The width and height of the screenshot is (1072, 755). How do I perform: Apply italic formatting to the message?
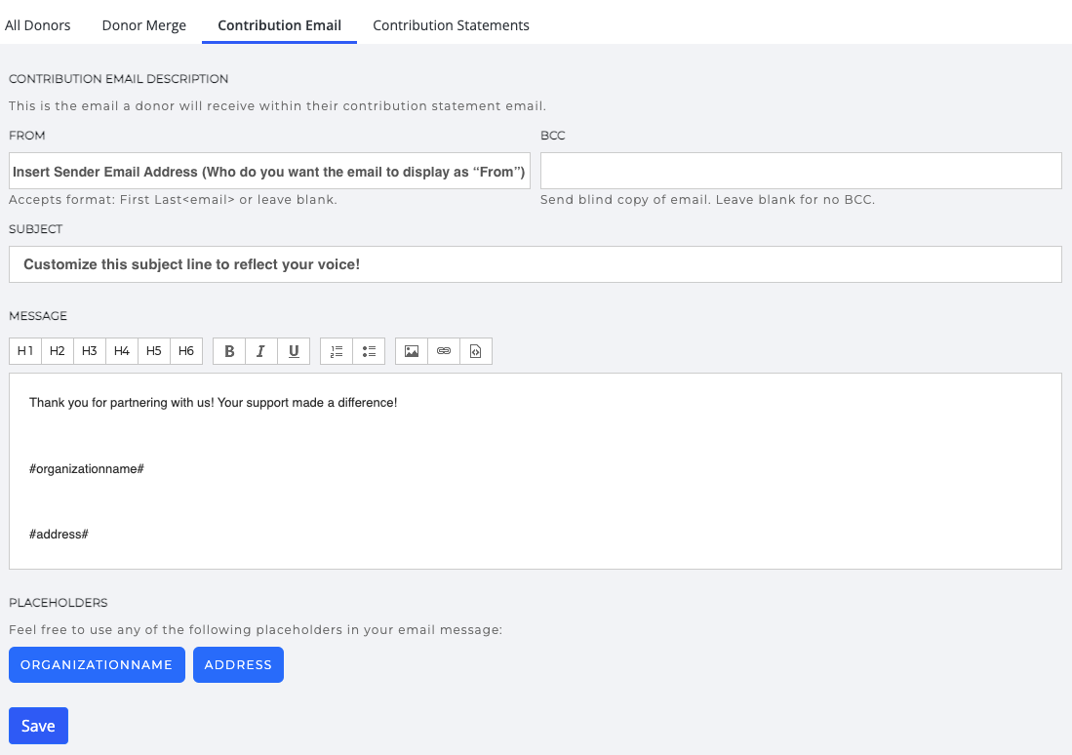coord(260,350)
